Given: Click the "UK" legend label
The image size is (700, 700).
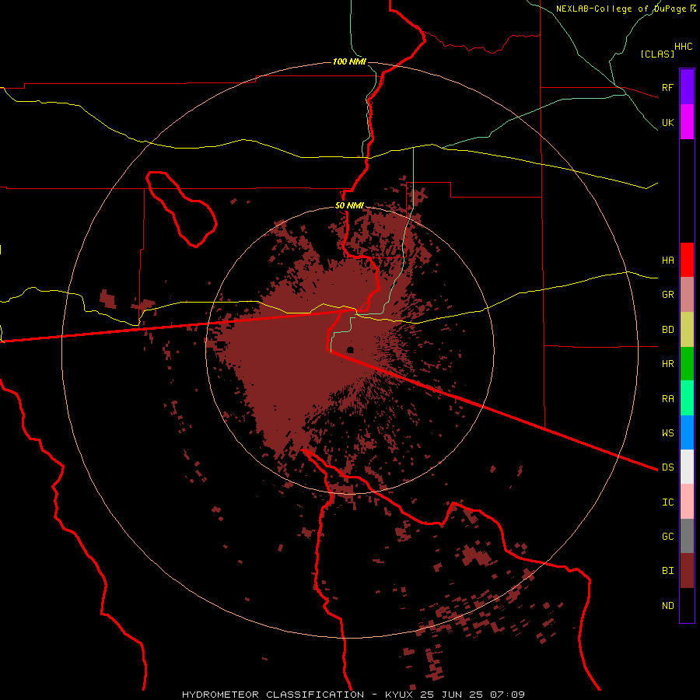Looking at the screenshot, I should [667, 122].
